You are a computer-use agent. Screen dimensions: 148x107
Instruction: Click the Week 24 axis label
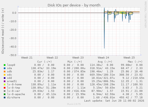click(103, 58)
